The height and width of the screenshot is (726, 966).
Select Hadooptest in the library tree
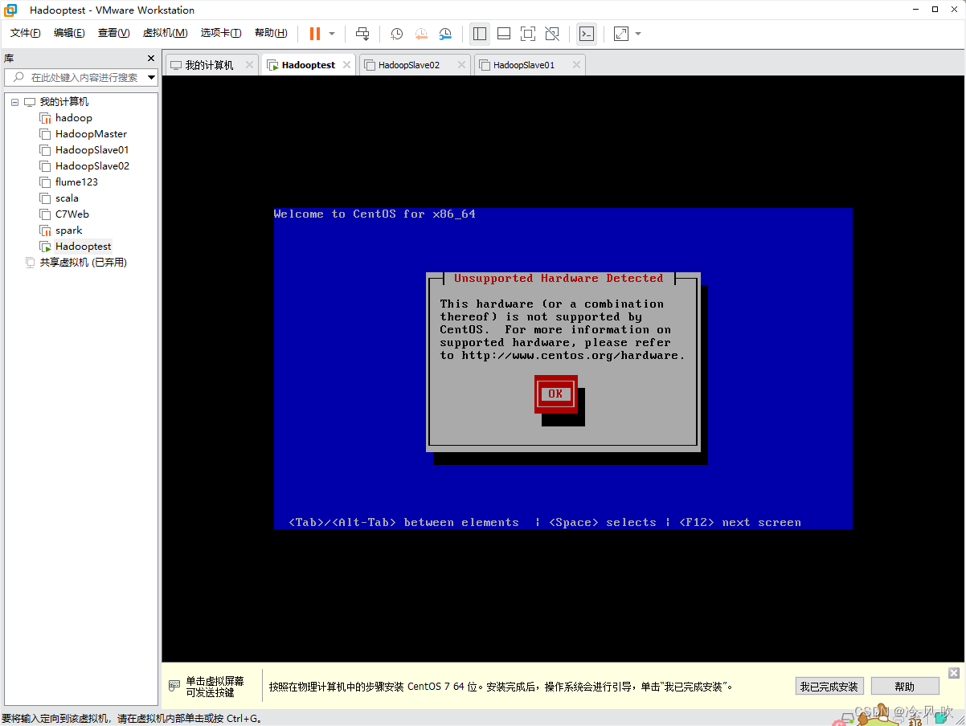point(83,247)
